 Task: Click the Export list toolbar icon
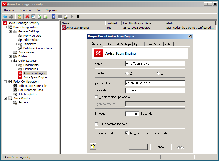46,16
